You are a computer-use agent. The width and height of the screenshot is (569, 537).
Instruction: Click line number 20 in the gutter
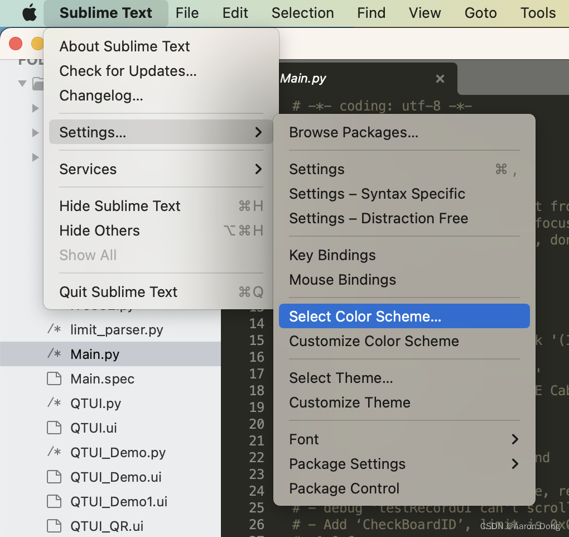pyautogui.click(x=257, y=424)
